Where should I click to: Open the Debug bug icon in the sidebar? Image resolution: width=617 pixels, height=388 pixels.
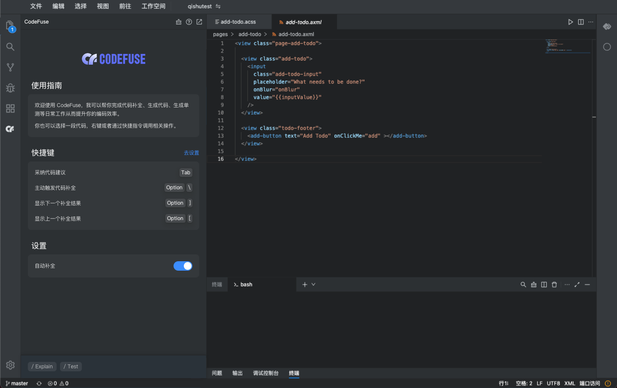[10, 88]
